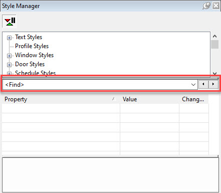Expand the Window Styles node
The height and width of the screenshot is (193, 221).
pyautogui.click(x=9, y=56)
